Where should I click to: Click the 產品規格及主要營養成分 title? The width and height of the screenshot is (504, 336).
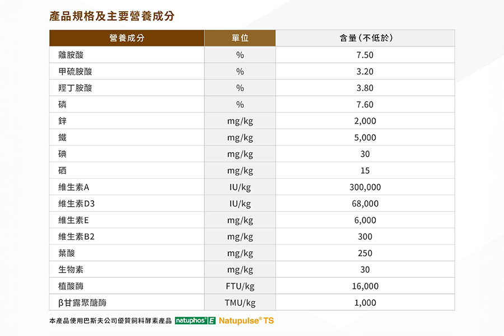click(112, 16)
